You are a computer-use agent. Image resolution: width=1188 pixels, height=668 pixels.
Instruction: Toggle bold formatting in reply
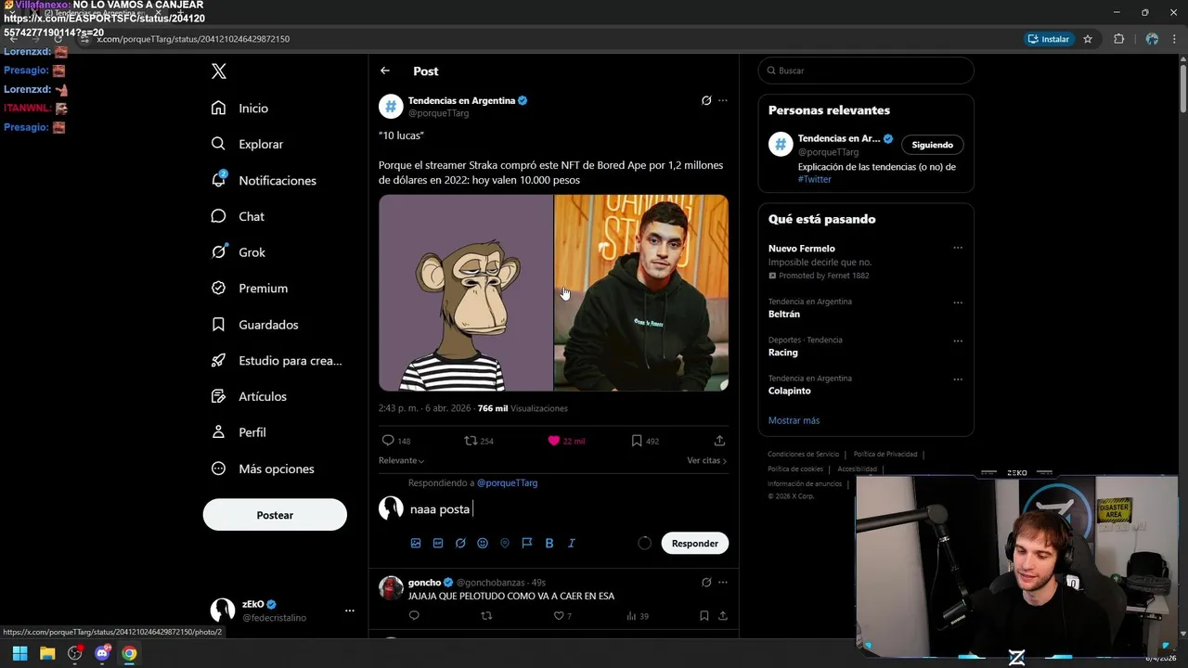coord(549,543)
